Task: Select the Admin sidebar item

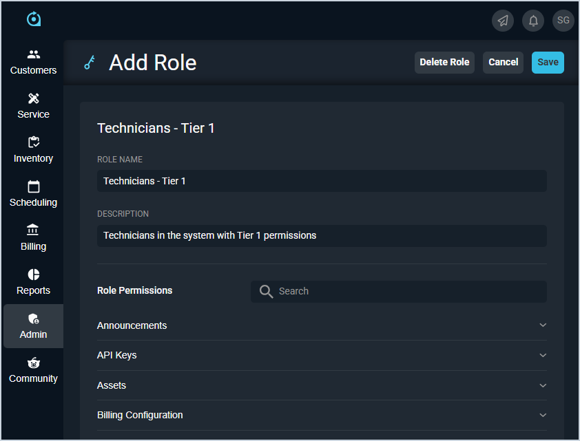Action: pos(33,326)
